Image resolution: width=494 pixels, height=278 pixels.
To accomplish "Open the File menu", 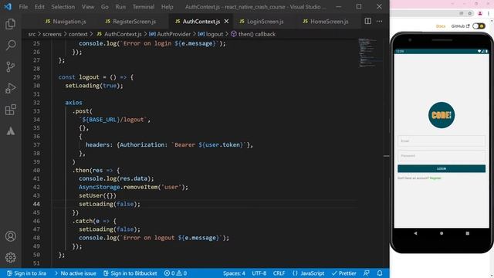I will coord(23,7).
